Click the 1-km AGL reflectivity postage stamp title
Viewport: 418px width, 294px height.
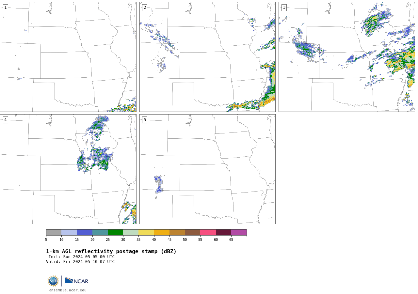click(111, 252)
